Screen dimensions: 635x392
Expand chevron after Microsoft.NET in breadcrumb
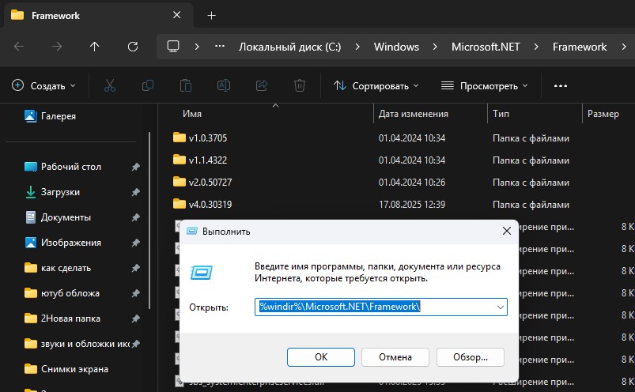536,47
